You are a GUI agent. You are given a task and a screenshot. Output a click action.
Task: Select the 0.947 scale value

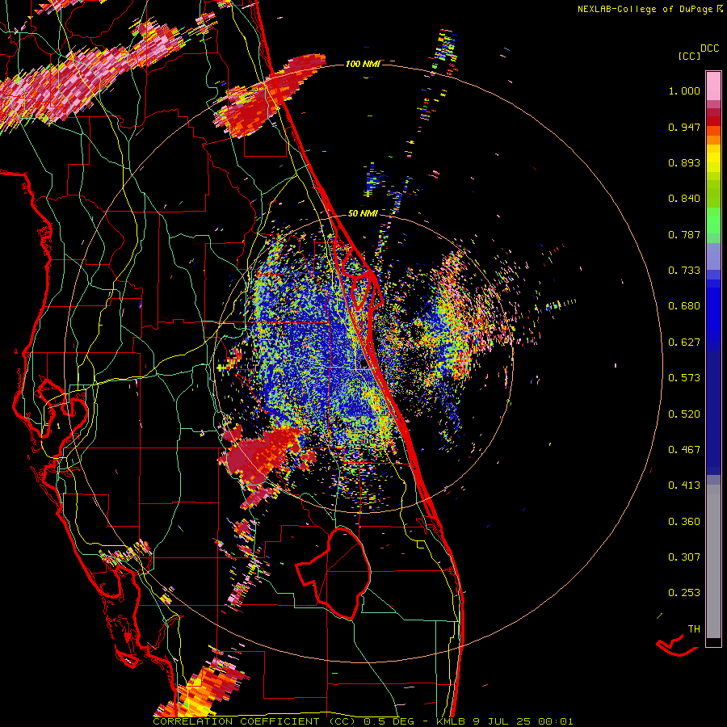pyautogui.click(x=684, y=127)
